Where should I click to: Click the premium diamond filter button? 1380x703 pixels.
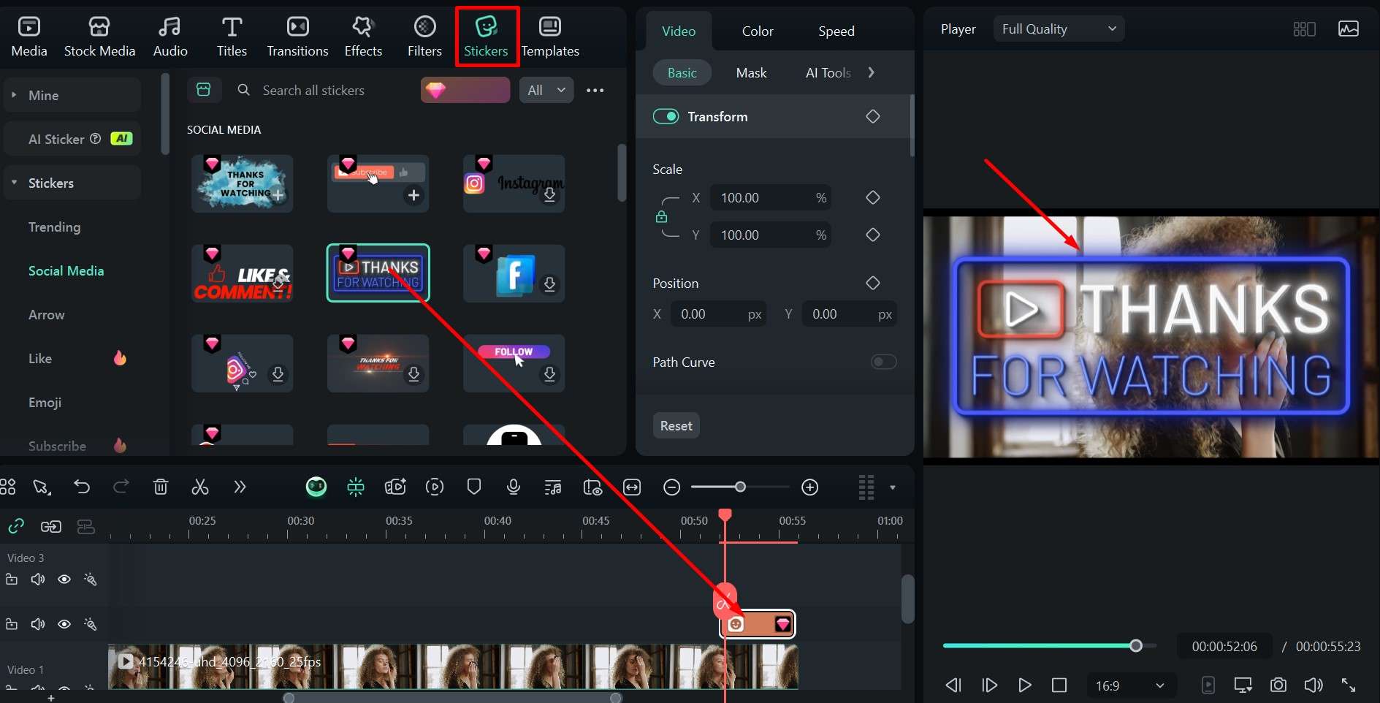coord(465,91)
